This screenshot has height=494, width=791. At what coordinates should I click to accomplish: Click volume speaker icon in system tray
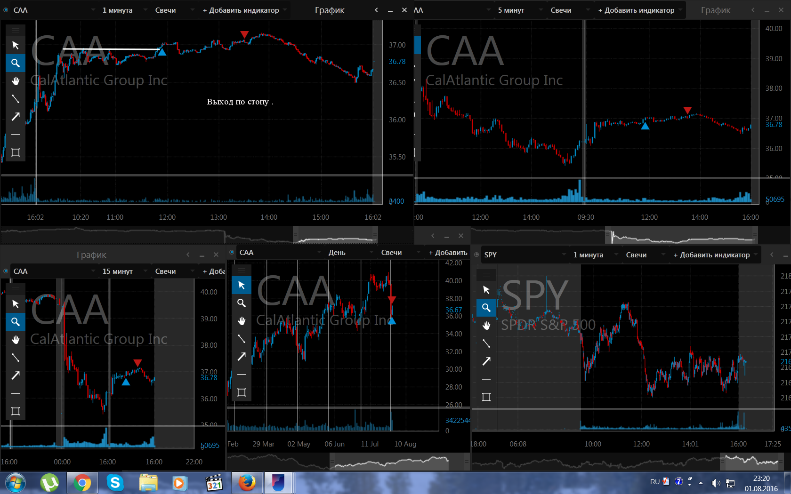716,483
